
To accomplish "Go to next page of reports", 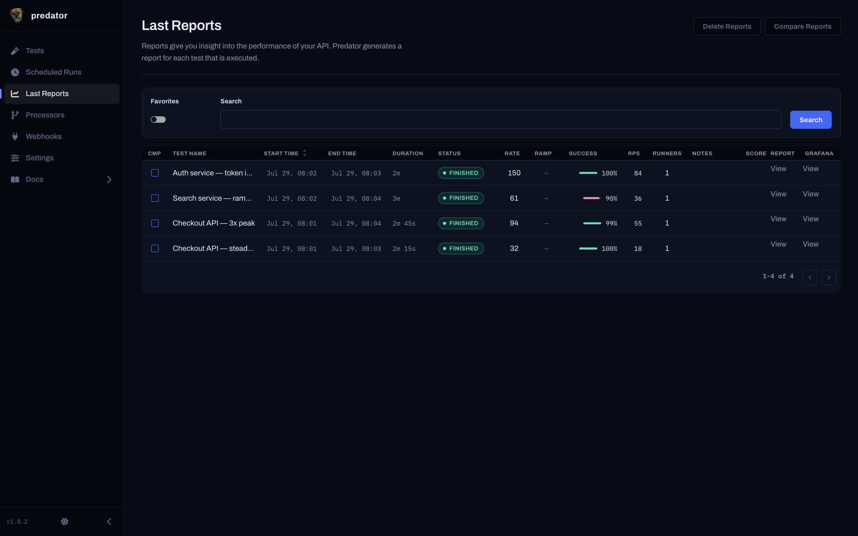I will [829, 277].
